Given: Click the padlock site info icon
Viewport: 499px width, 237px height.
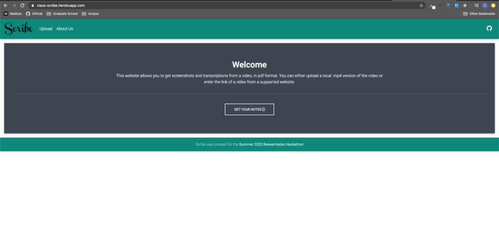Looking at the screenshot, I should point(32,6).
